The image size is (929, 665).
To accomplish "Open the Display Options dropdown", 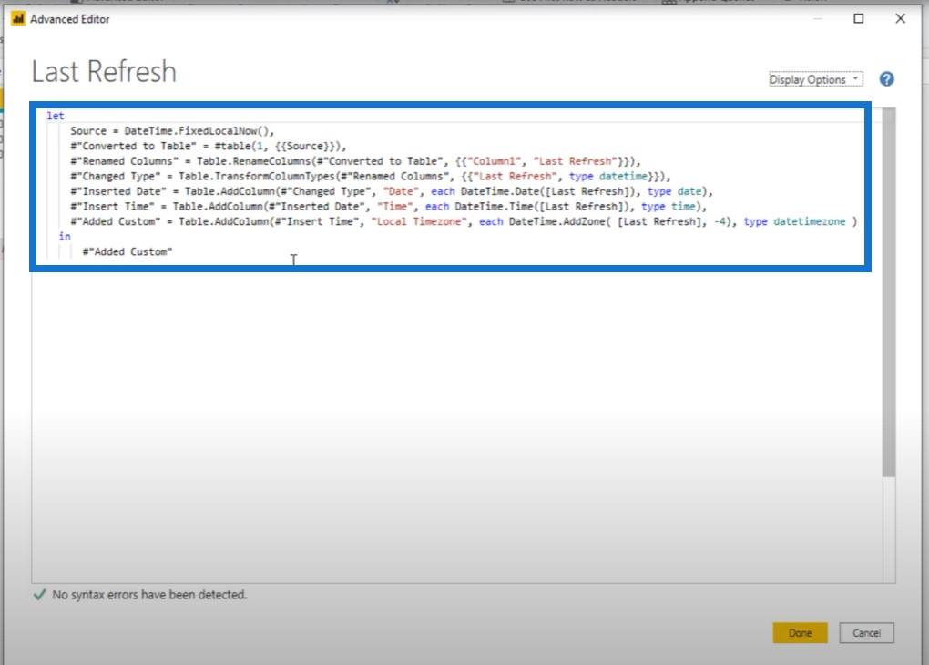I will pos(815,79).
